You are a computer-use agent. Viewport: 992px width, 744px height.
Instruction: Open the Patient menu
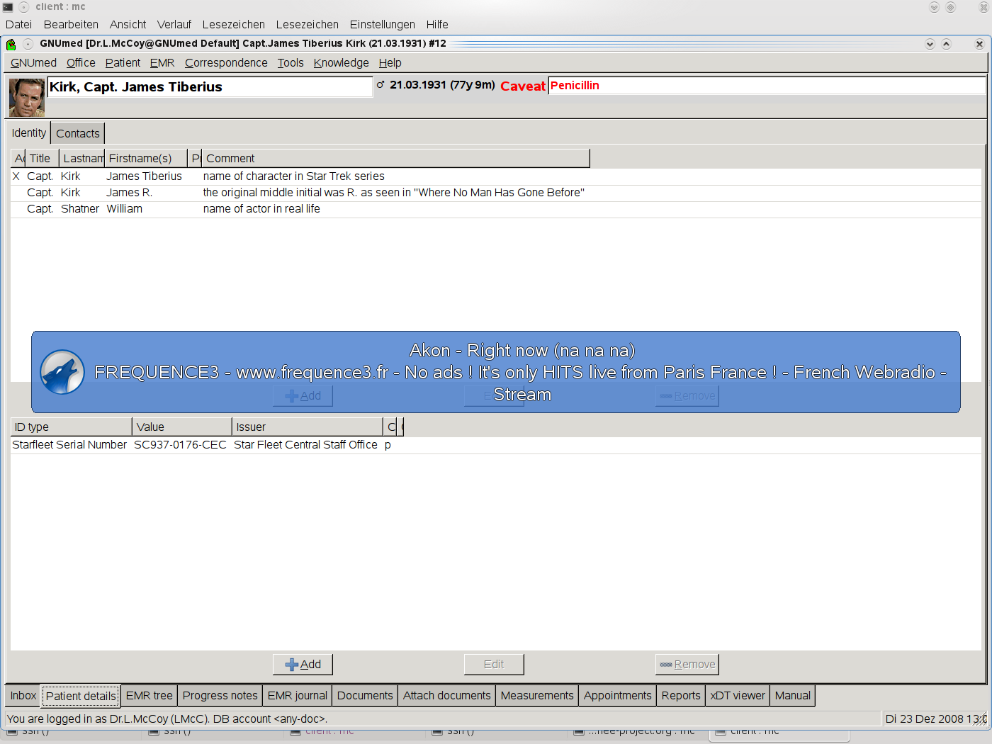[x=123, y=62]
